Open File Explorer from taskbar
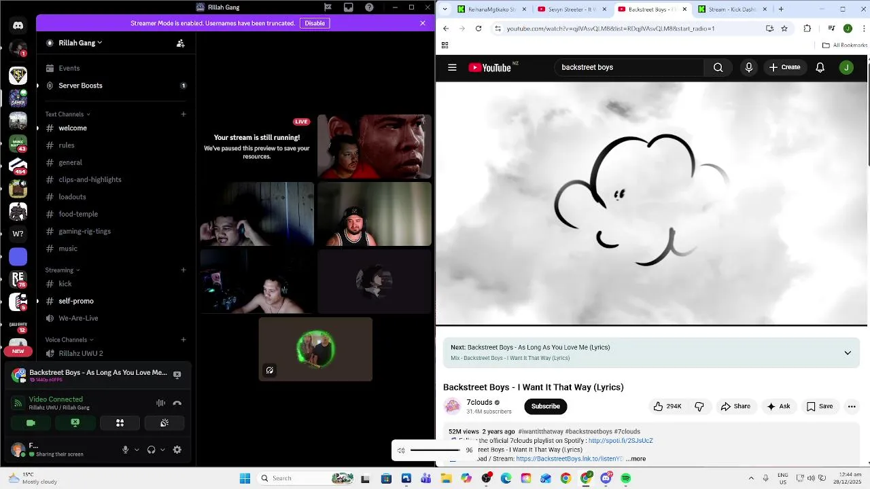870x489 pixels. click(x=446, y=478)
